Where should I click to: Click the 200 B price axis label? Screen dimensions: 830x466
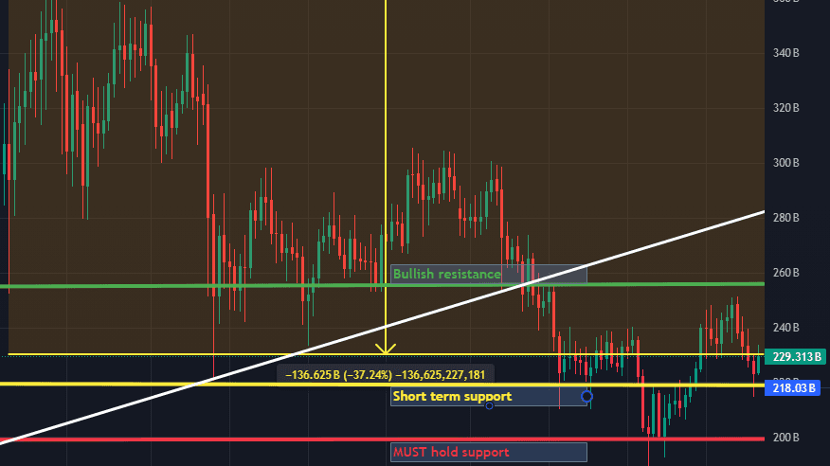(786, 438)
